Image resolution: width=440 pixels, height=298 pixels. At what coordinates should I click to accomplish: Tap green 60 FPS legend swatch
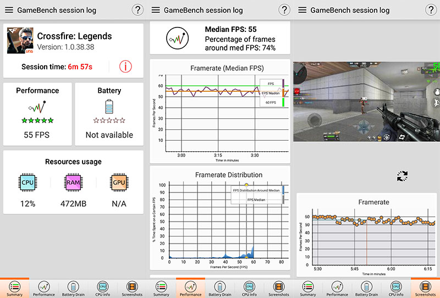pos(283,102)
